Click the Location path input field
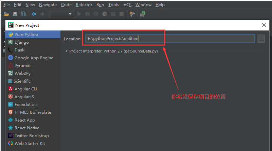The width and height of the screenshot is (272, 151). [170, 39]
